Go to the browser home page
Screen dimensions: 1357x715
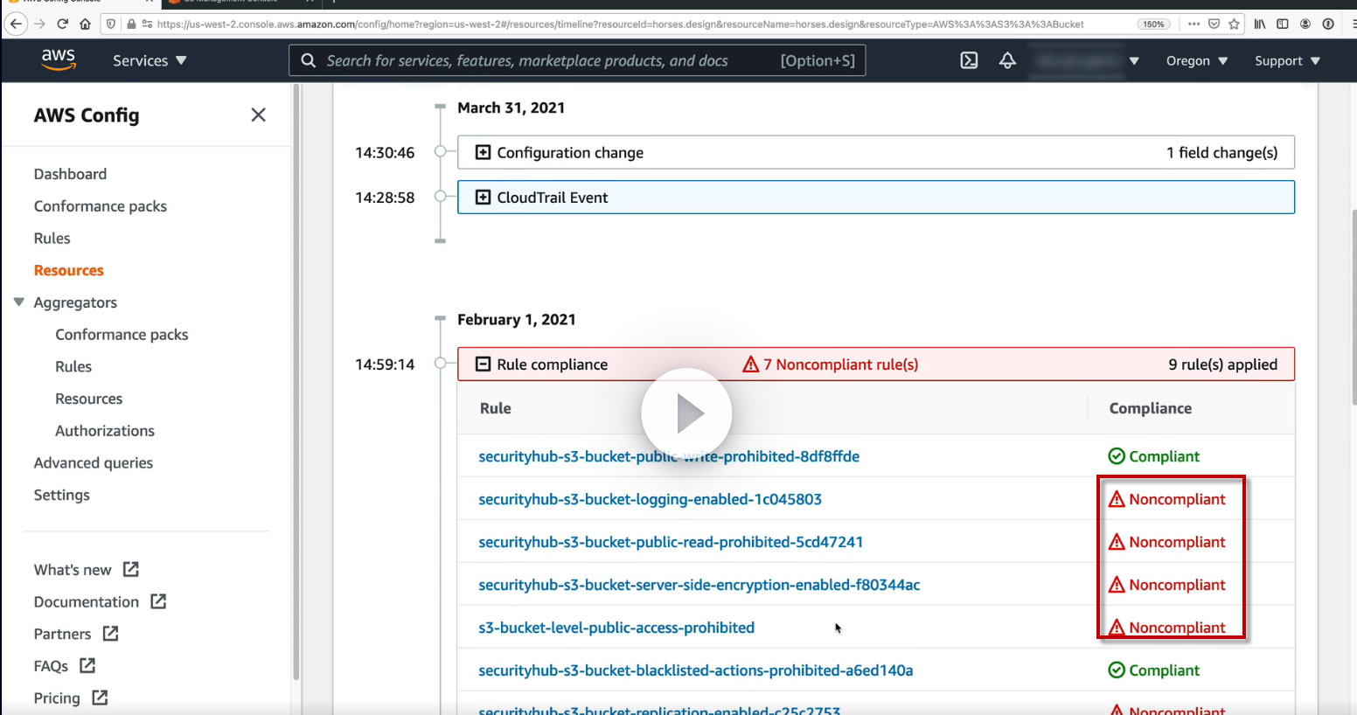[85, 24]
